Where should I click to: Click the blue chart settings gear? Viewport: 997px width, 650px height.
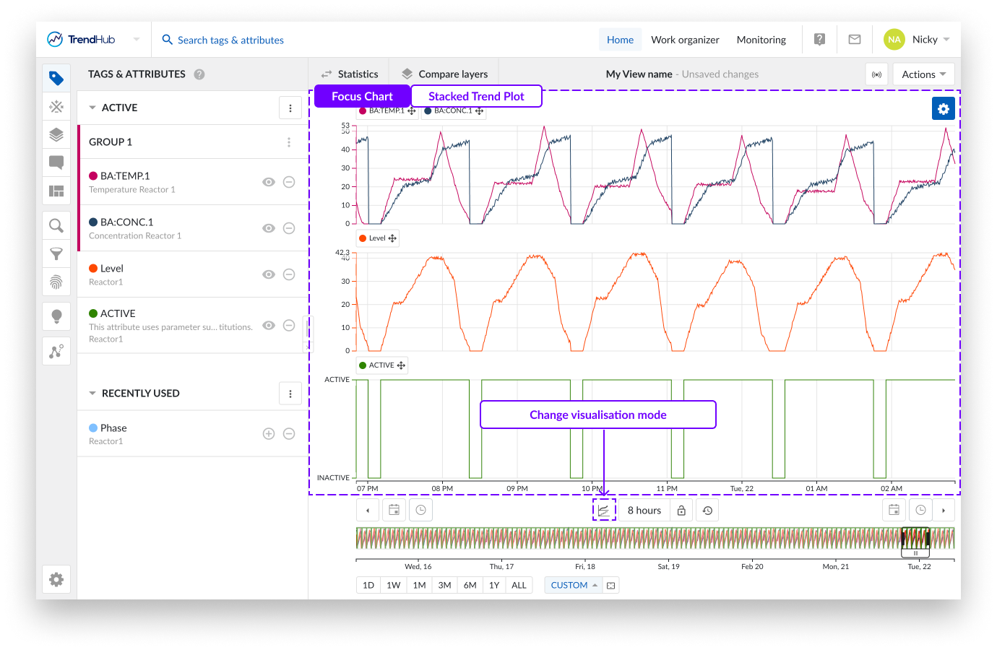click(x=943, y=108)
